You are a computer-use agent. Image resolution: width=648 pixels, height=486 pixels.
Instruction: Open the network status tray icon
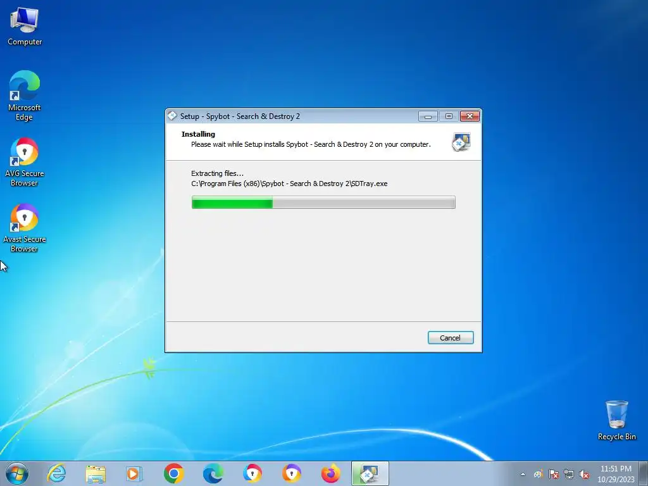tap(569, 474)
